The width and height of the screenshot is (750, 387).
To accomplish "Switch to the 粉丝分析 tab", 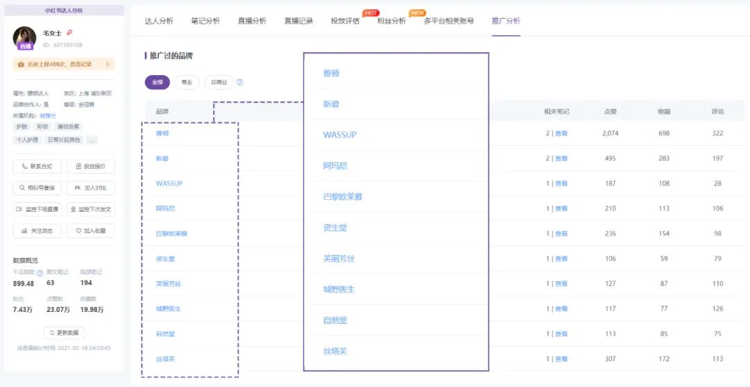I will (392, 21).
